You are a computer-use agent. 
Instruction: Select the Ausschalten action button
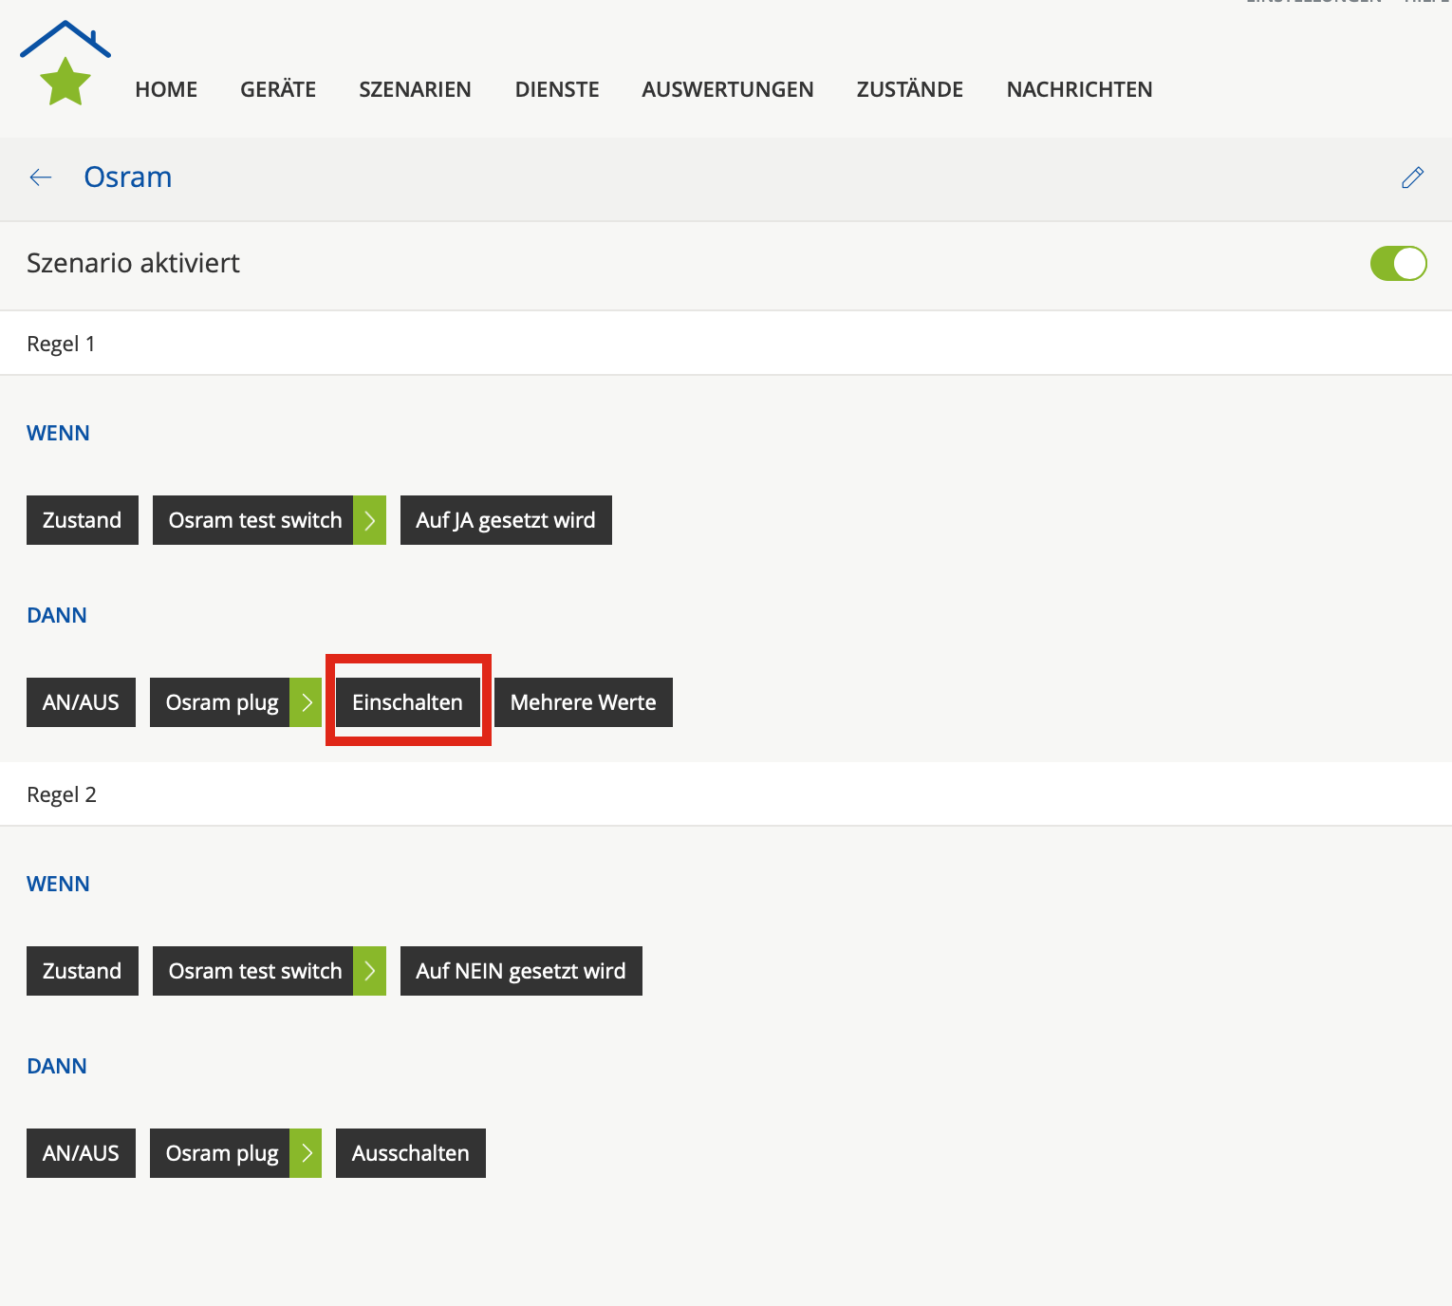pyautogui.click(x=410, y=1153)
